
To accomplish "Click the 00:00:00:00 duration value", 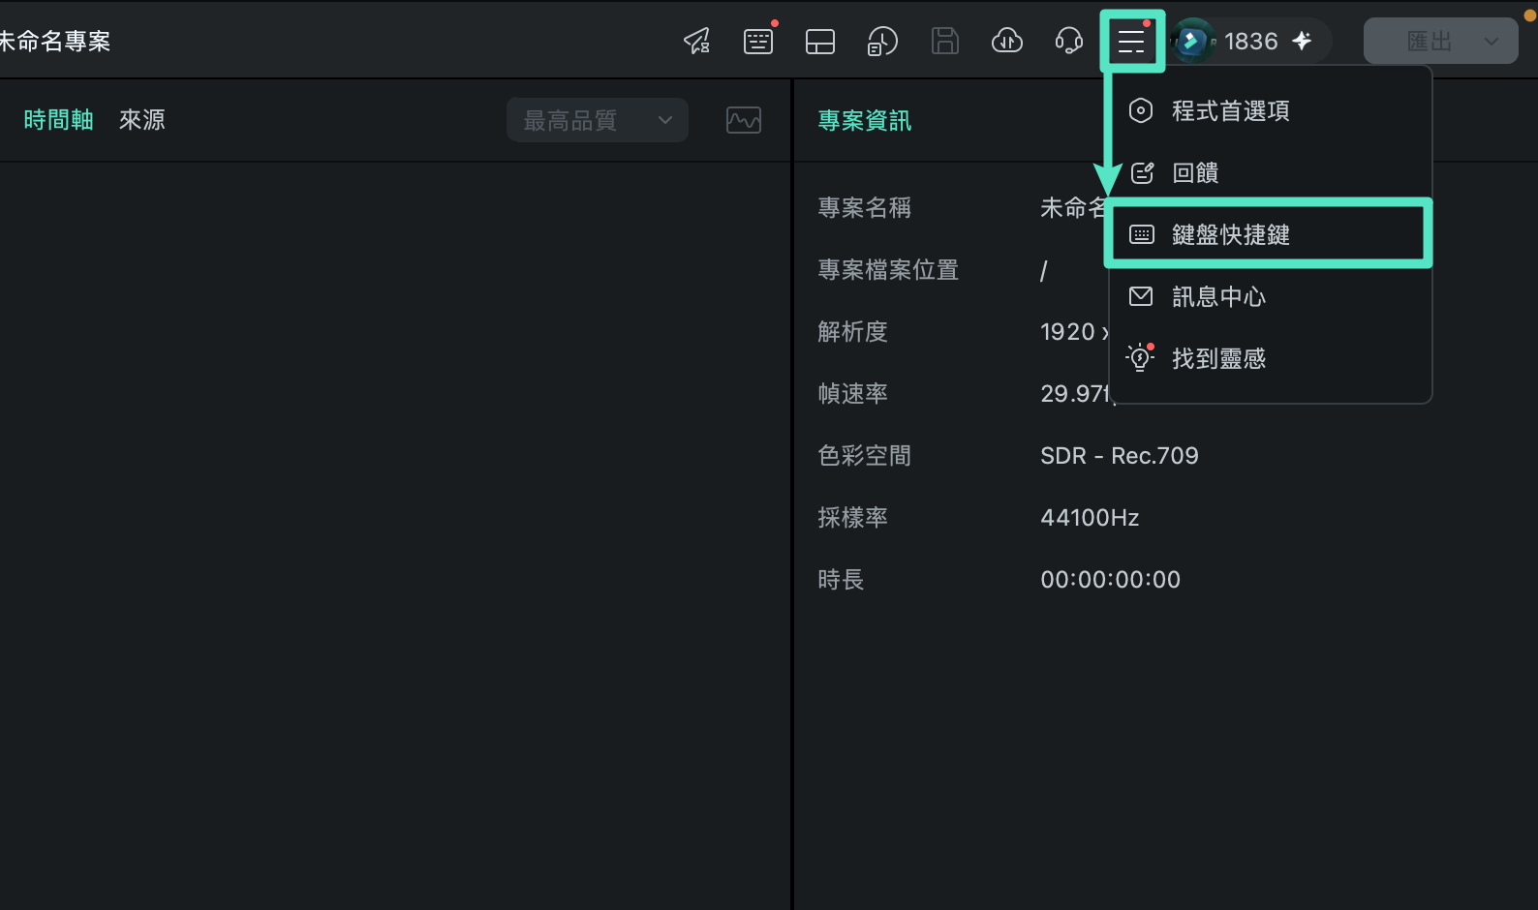I will click(1111, 580).
